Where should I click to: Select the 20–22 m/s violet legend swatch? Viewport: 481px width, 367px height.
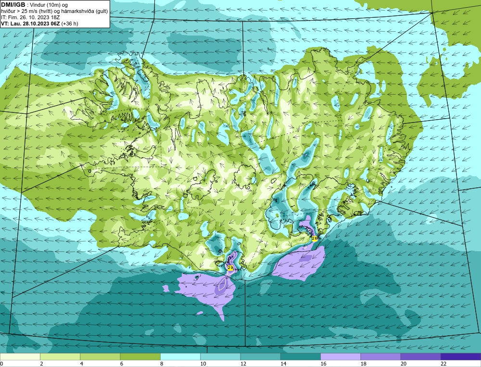click(420, 357)
